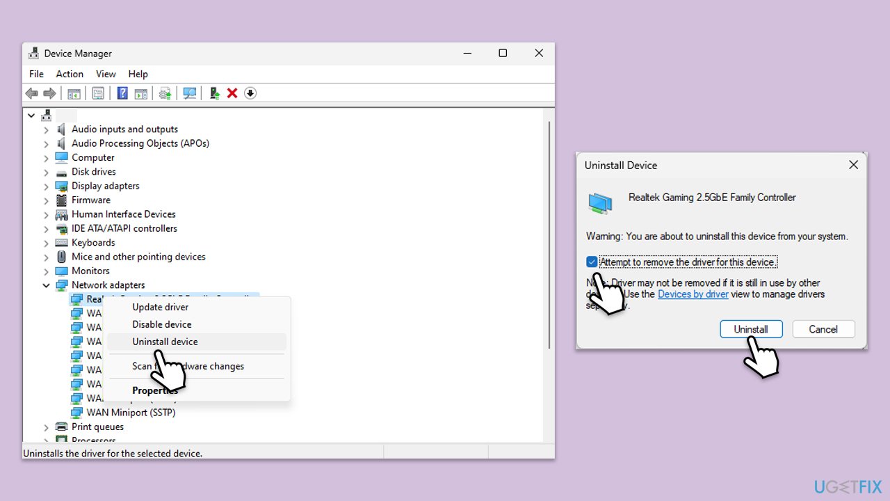Toggle the show/hide console tree toolbar icon
Image resolution: width=890 pixels, height=501 pixels.
(x=74, y=93)
